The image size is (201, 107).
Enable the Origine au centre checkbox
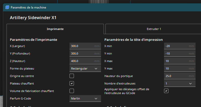(72, 76)
